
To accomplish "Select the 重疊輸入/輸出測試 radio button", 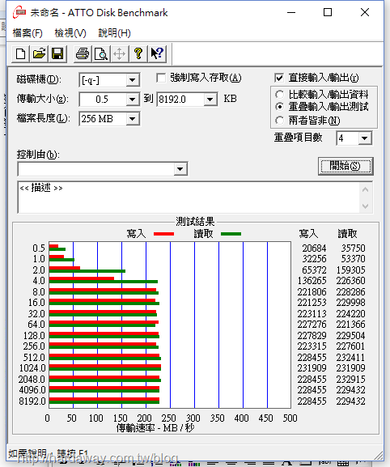I will coord(279,106).
